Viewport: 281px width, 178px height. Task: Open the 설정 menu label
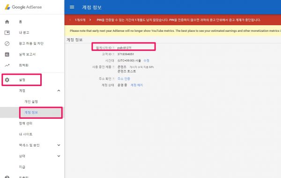coord(22,80)
